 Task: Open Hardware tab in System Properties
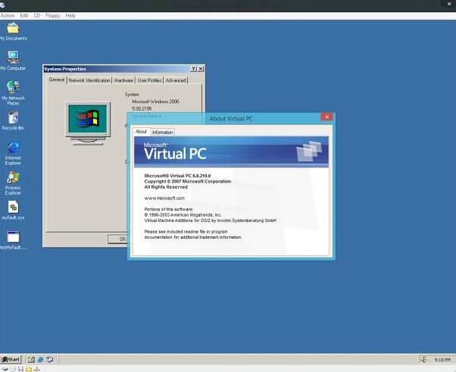tap(123, 80)
